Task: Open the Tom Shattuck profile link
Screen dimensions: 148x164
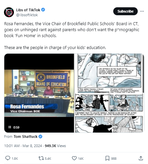Action: (x=25, y=137)
